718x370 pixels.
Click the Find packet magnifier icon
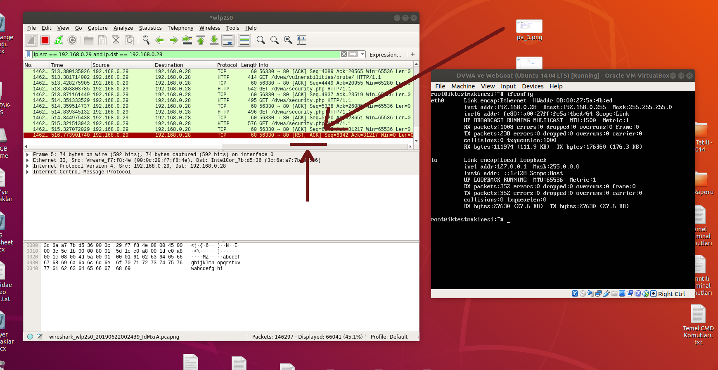(146, 40)
